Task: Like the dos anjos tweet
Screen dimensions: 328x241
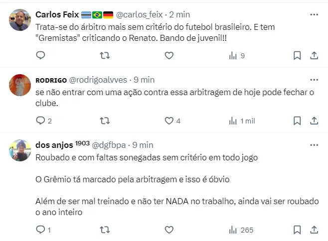Action: click(169, 230)
